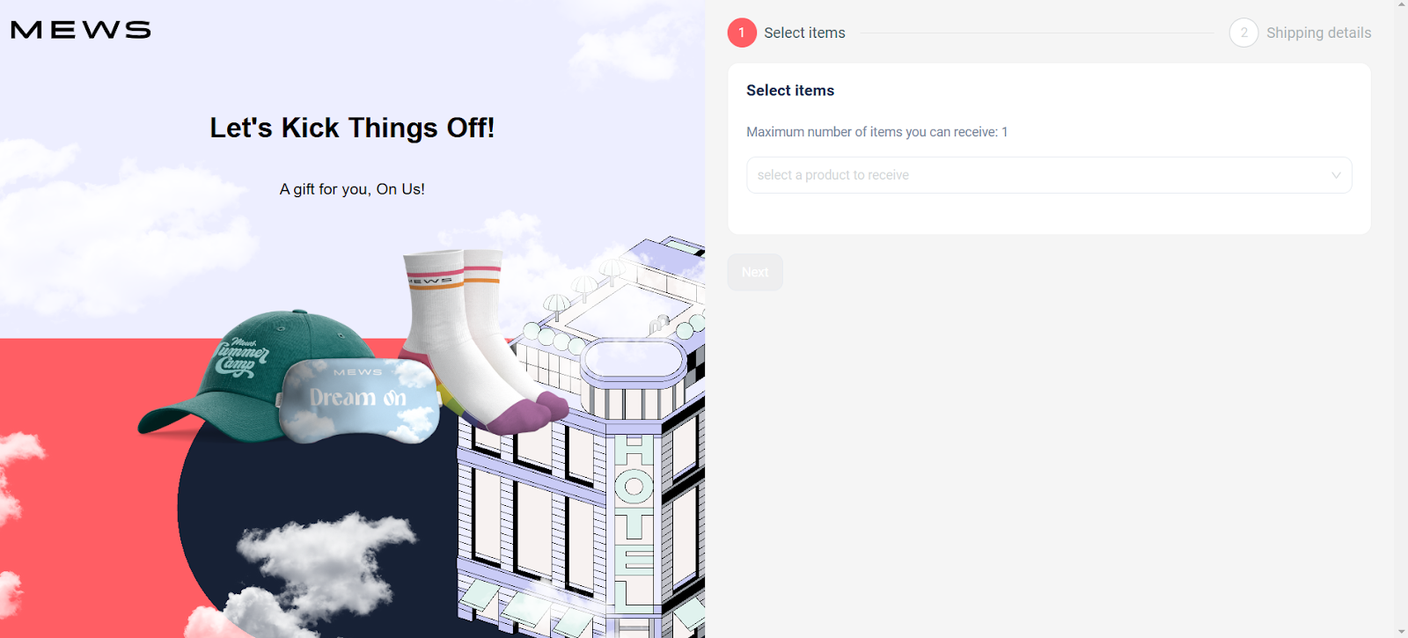Image resolution: width=1408 pixels, height=638 pixels.
Task: Open the product selection dropdown
Action: click(x=1049, y=175)
